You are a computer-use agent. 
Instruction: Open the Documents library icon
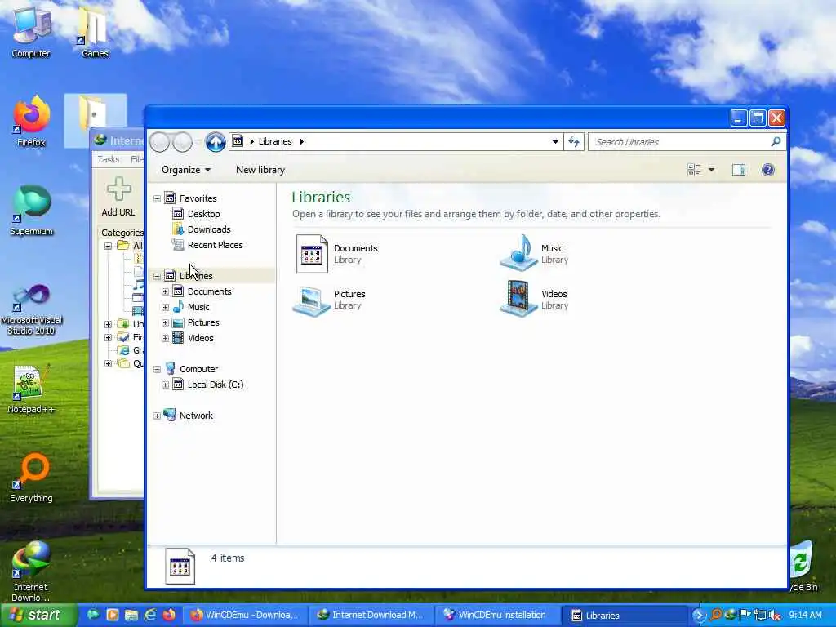click(311, 254)
